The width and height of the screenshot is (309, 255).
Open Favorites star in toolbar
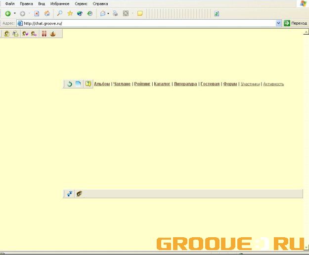pos(70,13)
